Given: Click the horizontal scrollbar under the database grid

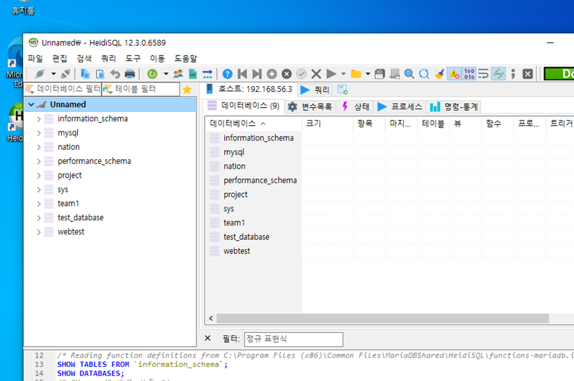Looking at the screenshot, I should click(382, 318).
